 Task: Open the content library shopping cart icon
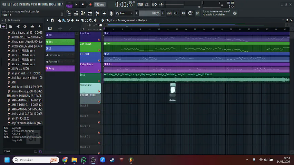point(197,13)
